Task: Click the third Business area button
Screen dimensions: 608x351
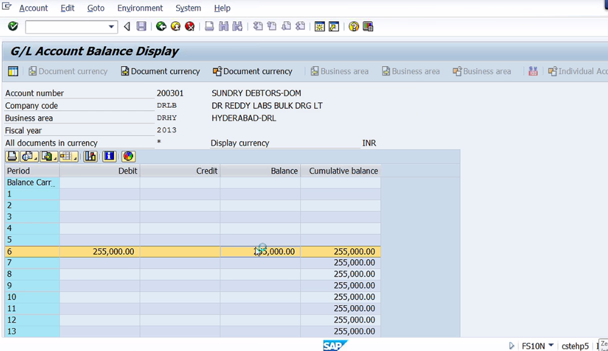Action: click(x=482, y=71)
